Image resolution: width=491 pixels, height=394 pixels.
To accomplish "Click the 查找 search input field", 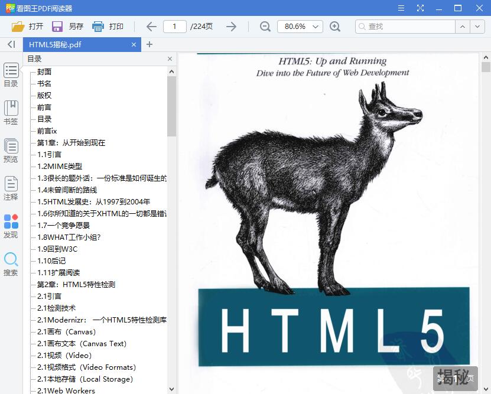I will [x=405, y=27].
